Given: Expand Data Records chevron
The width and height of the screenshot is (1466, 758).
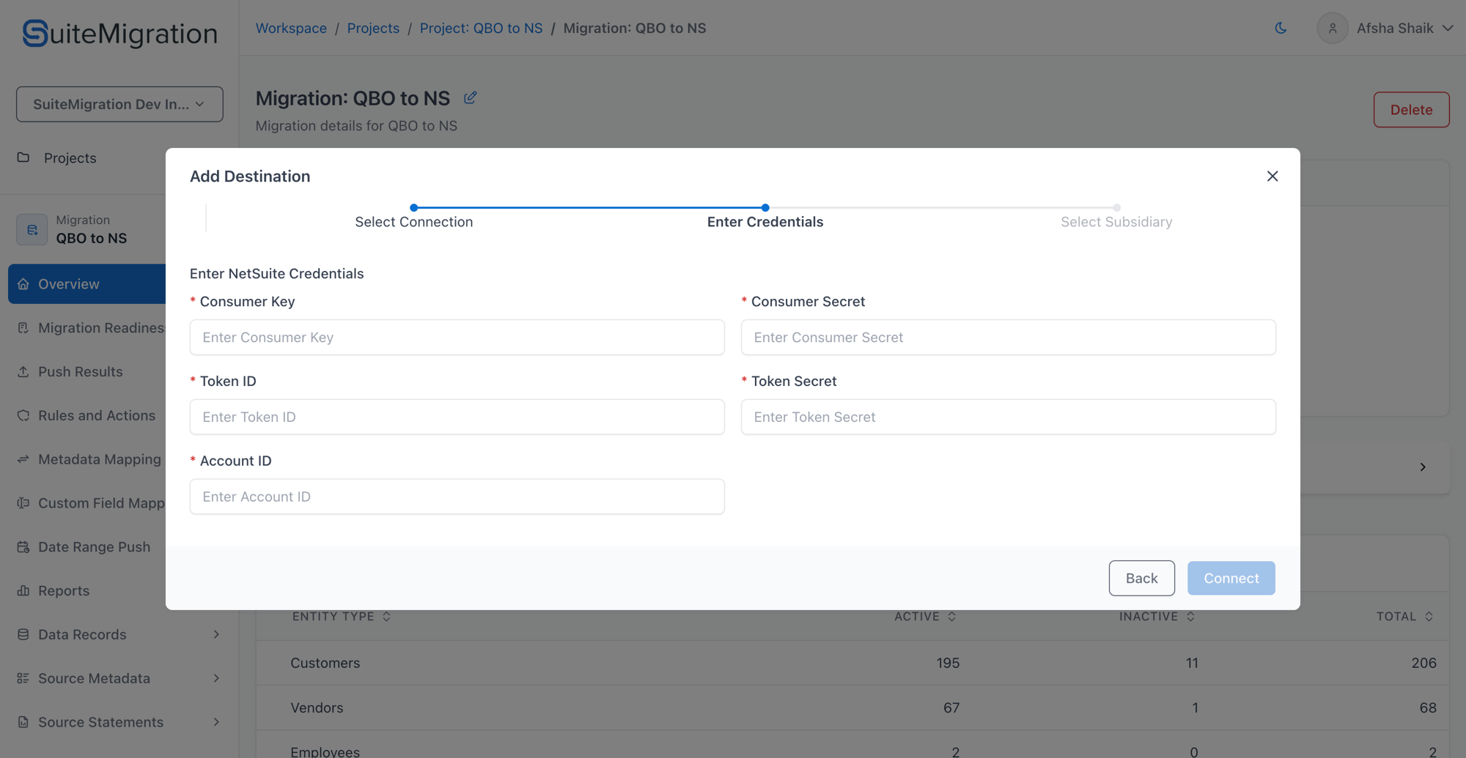Looking at the screenshot, I should 216,634.
